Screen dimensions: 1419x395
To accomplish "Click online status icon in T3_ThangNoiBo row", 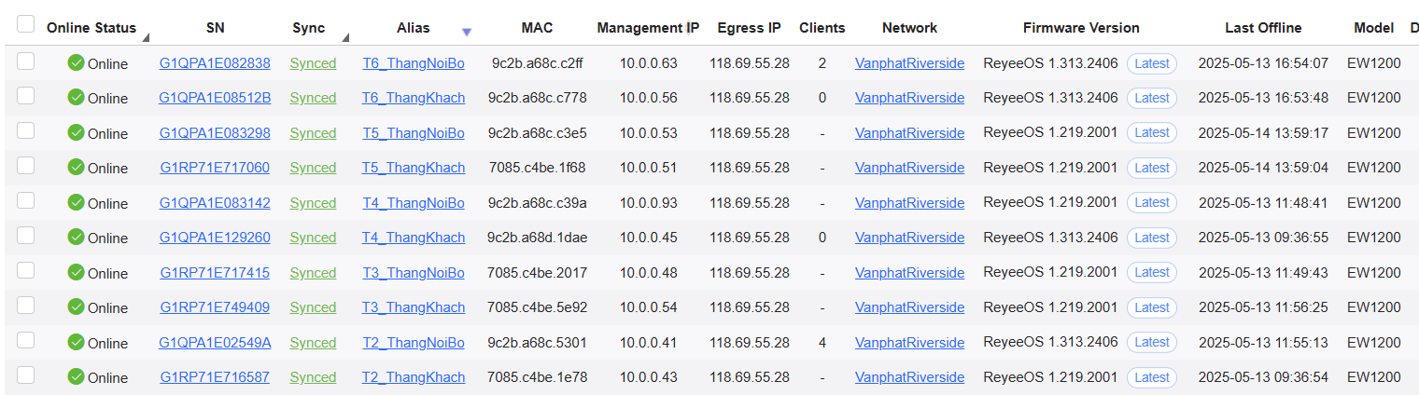I will click(77, 273).
